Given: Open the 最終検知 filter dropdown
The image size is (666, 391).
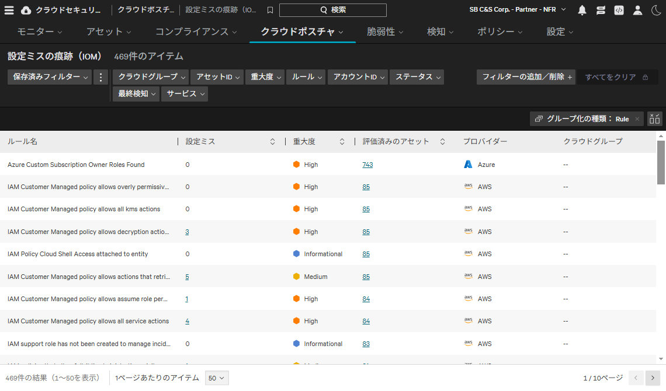Looking at the screenshot, I should click(x=136, y=94).
